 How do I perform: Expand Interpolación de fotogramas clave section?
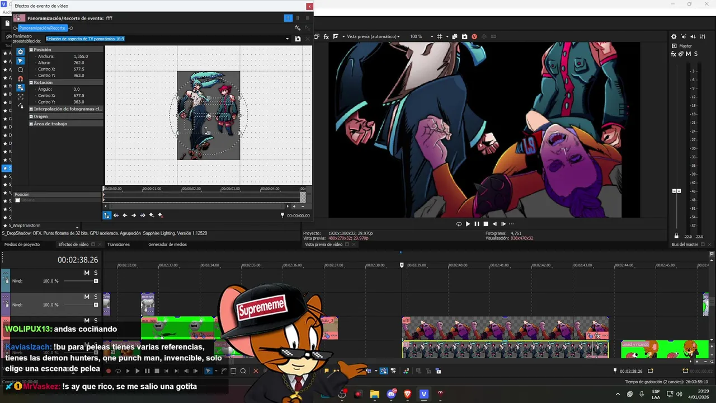tap(31, 109)
